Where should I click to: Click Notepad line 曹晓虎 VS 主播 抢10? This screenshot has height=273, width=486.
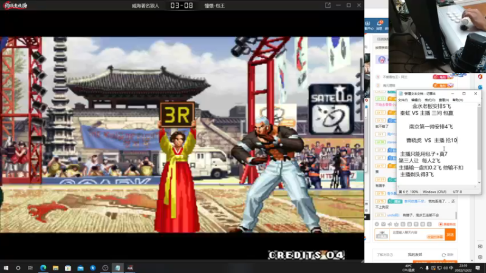431,140
